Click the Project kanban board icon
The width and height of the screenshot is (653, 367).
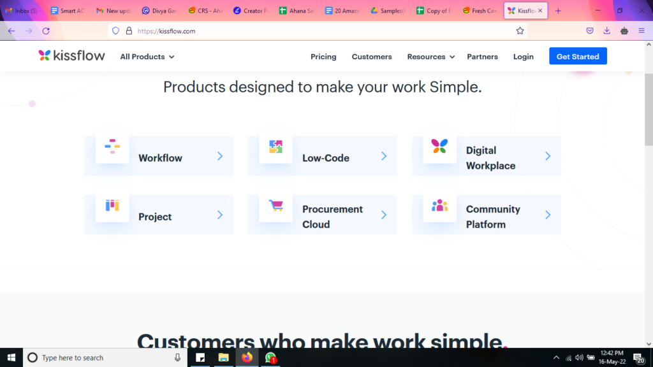click(x=112, y=205)
